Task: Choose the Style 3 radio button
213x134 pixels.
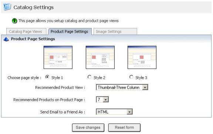Action: 131,77
